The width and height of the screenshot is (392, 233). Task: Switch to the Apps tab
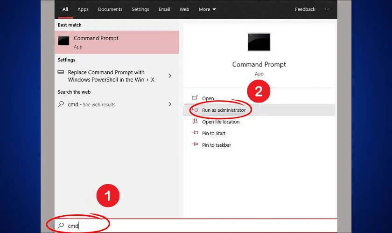tap(83, 9)
